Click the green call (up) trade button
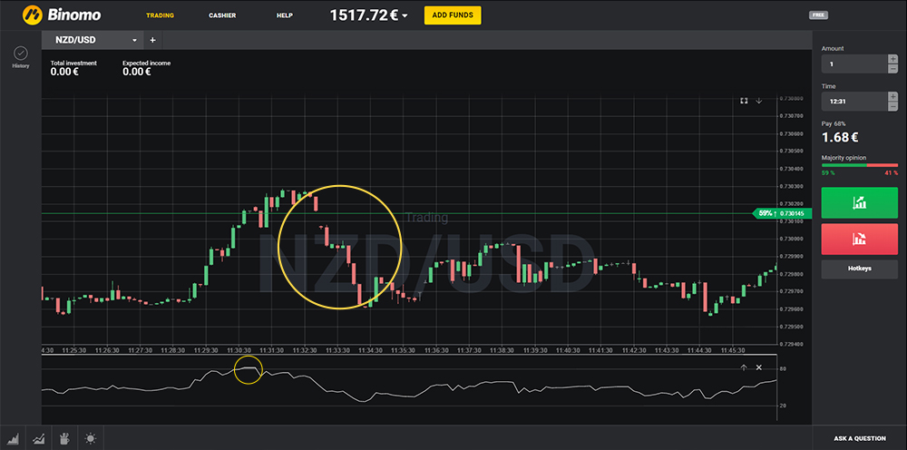Screen dimensions: 907x450 [858, 203]
